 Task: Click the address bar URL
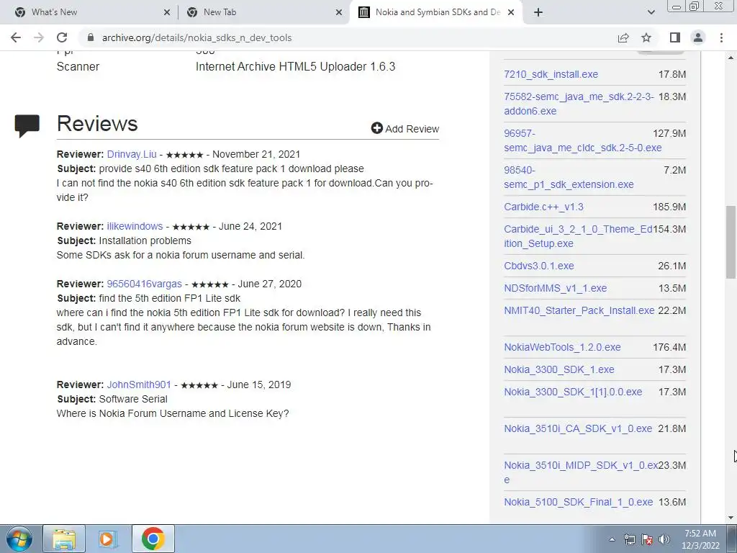[196, 37]
